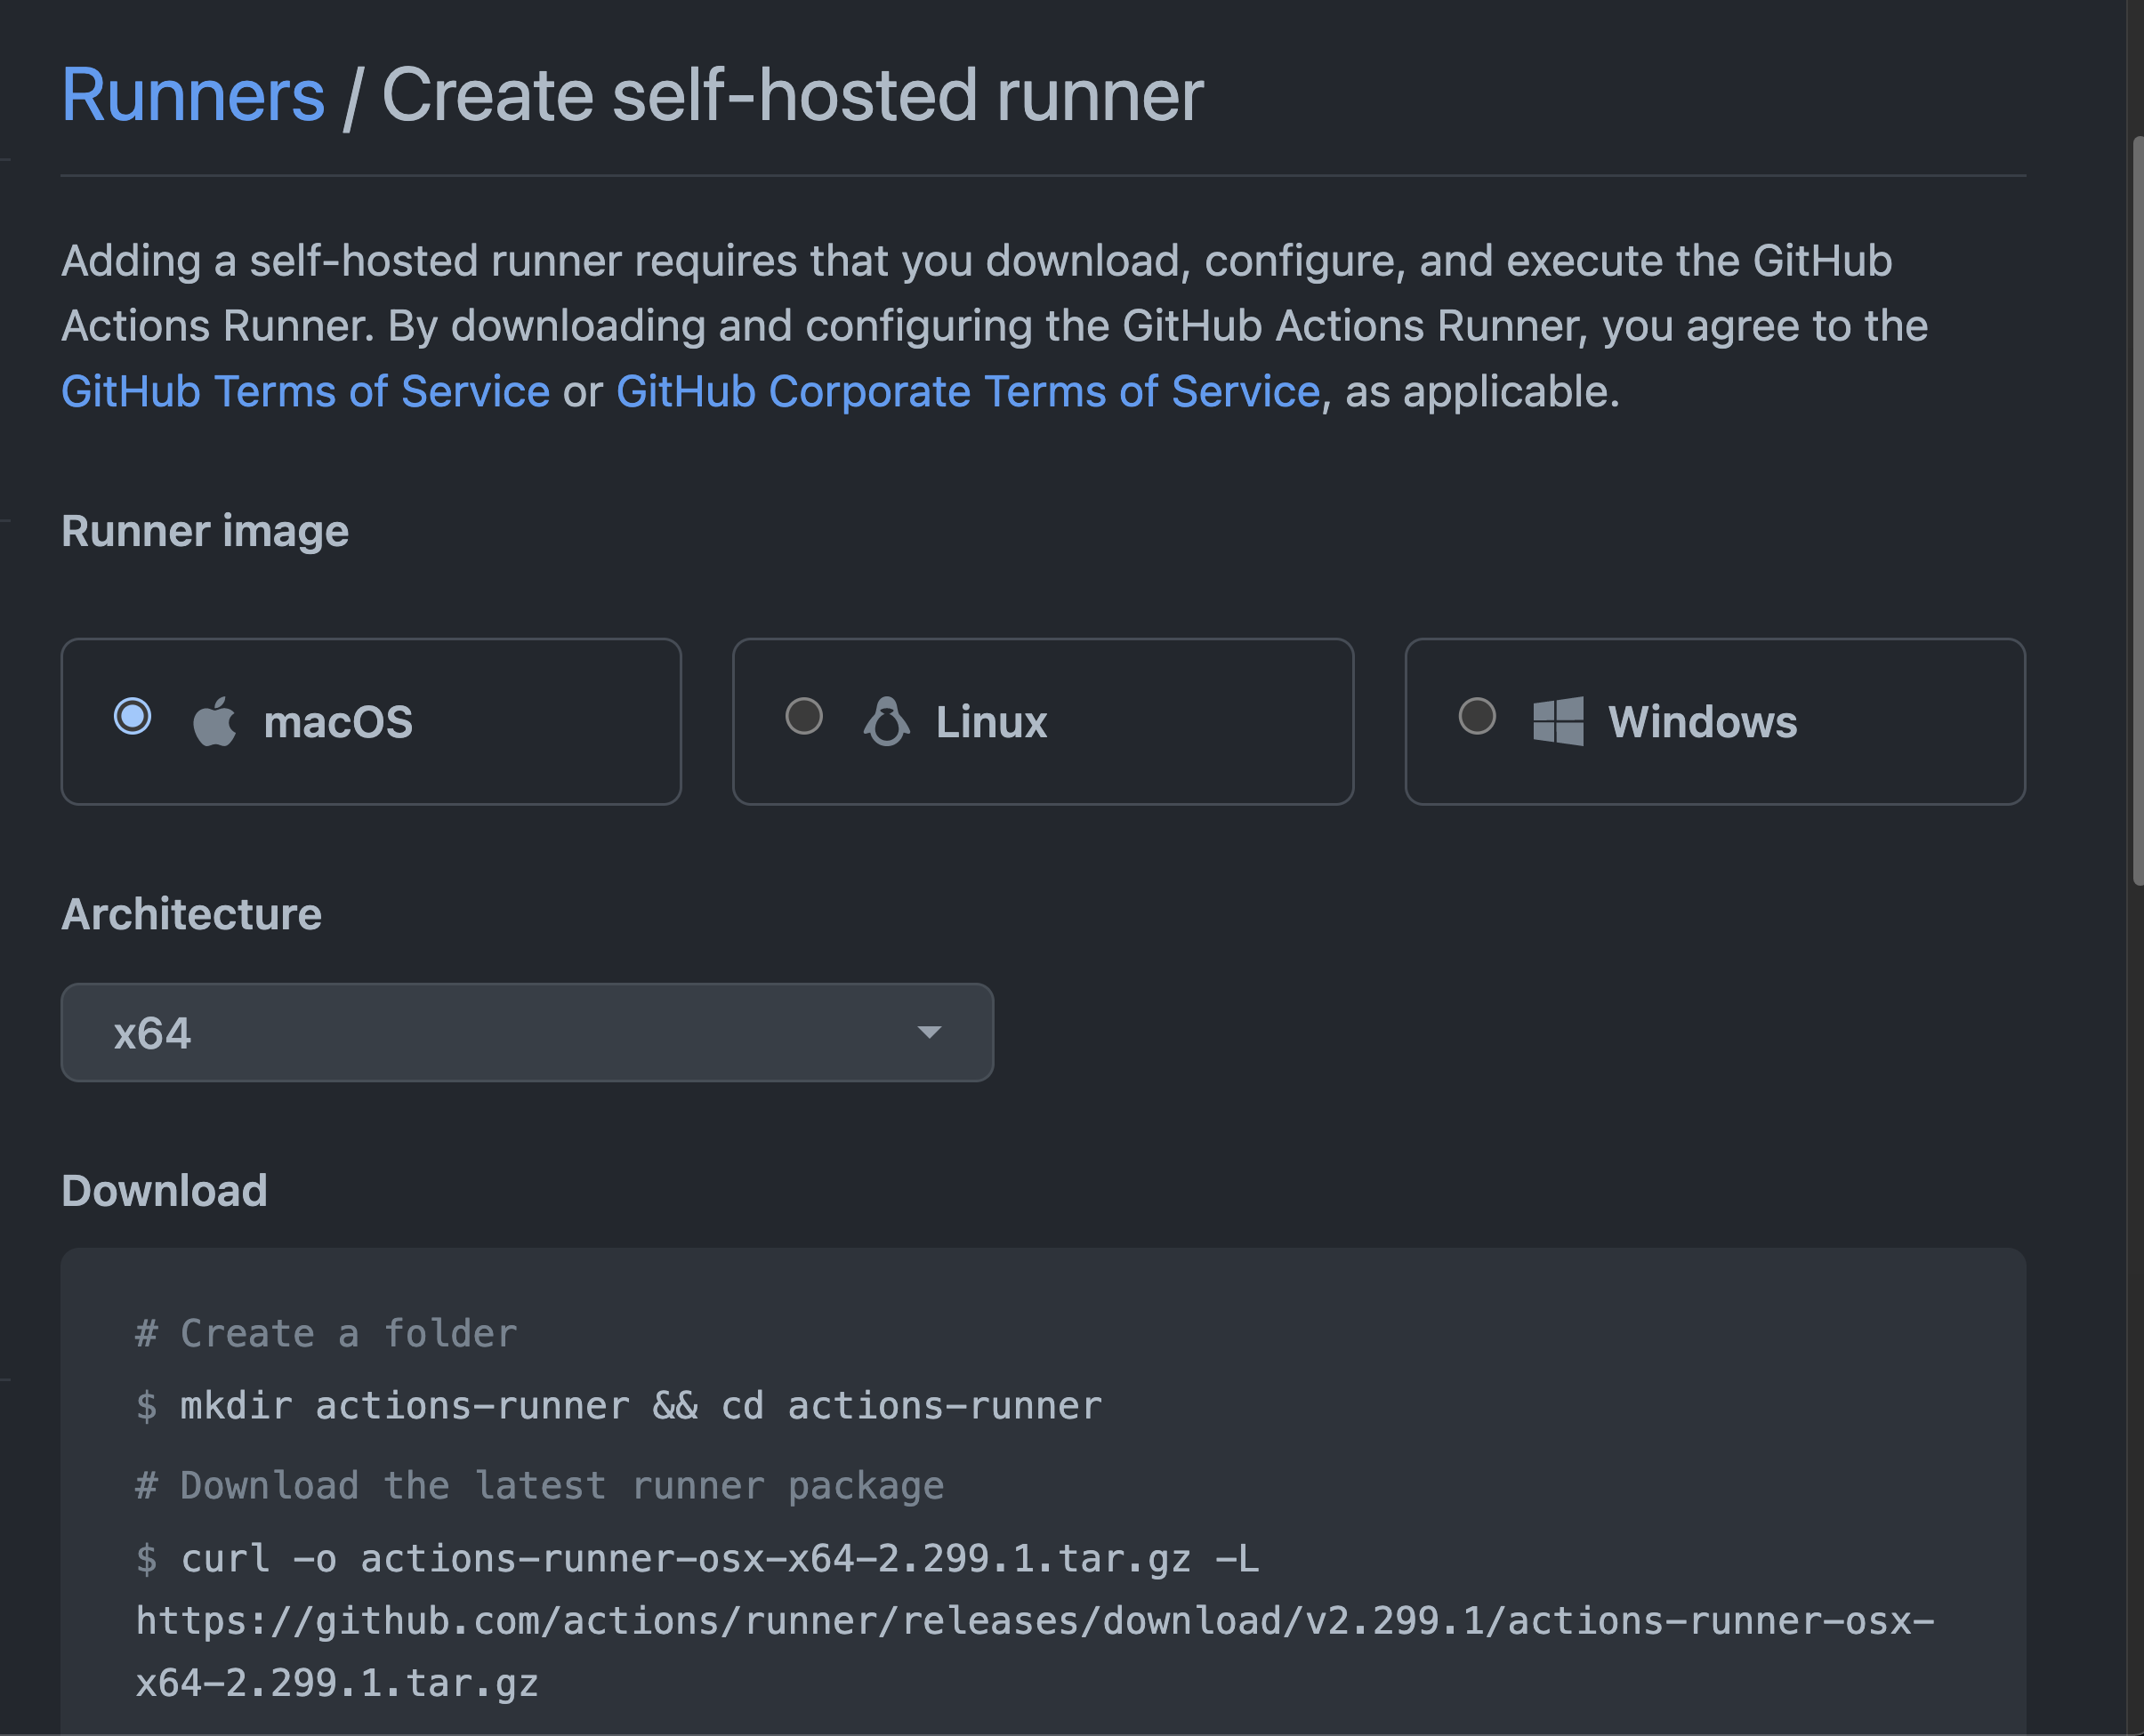
Task: Click the x64 value text in Architecture selector
Action: [x=151, y=1033]
